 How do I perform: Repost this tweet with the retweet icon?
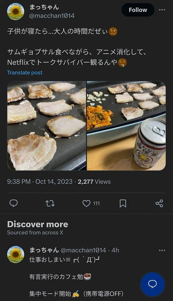[50, 203]
